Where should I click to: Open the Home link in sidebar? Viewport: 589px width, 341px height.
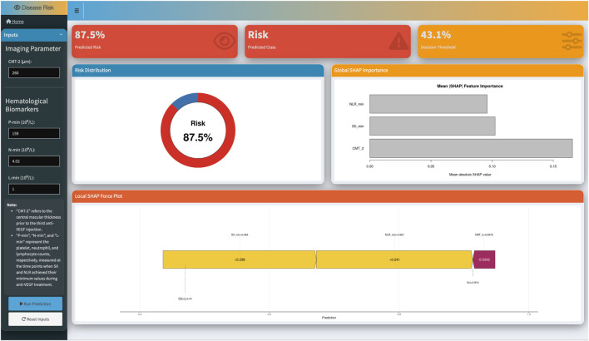[15, 22]
